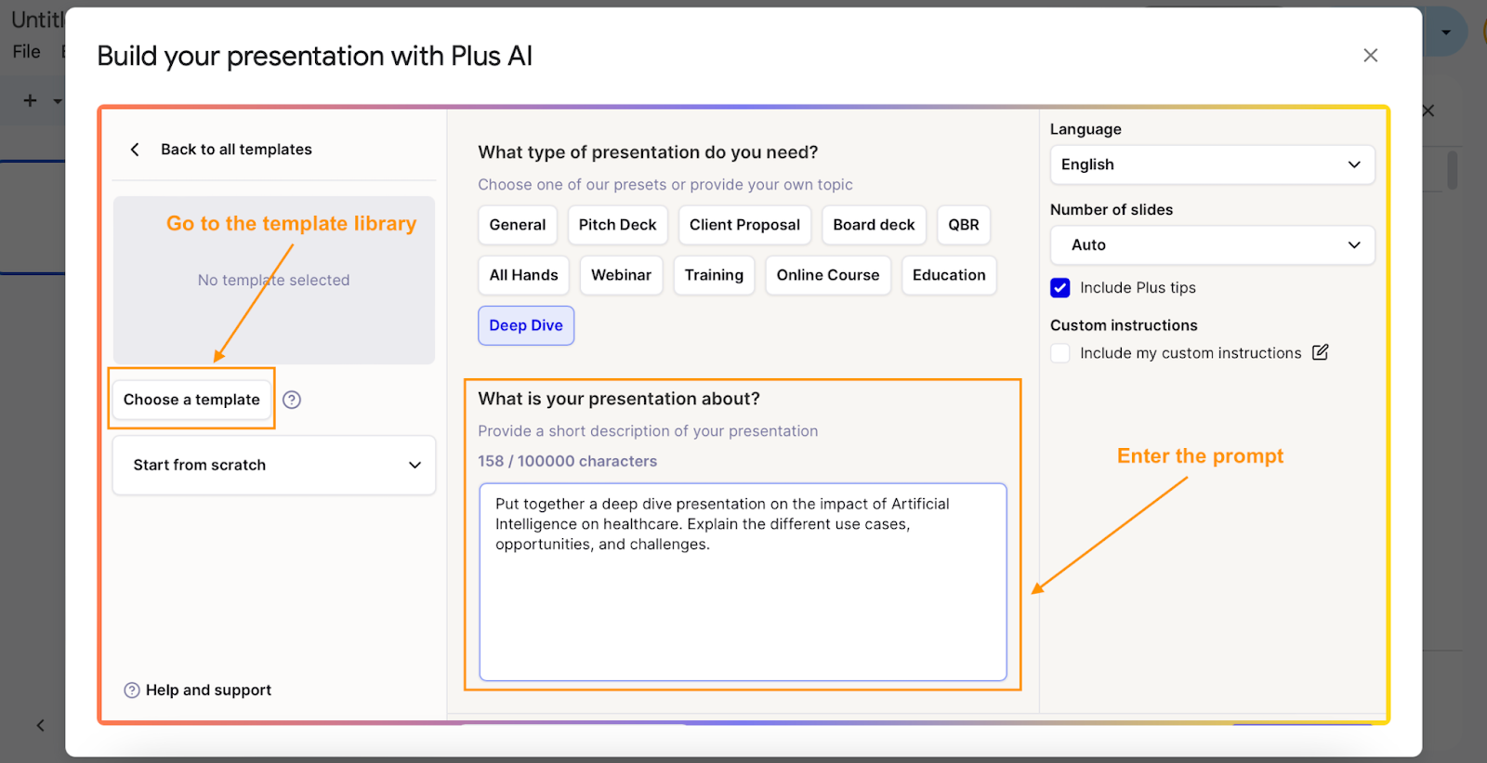Click the Help and support question icon
This screenshot has width=1487, height=763.
point(132,691)
